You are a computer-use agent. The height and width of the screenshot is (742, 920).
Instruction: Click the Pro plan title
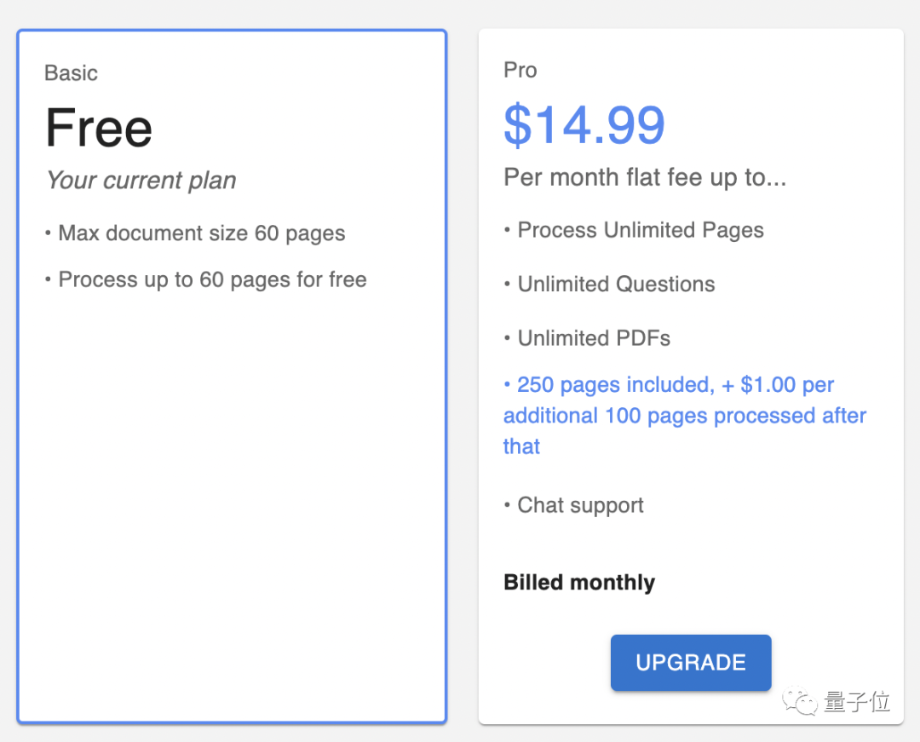[x=520, y=70]
